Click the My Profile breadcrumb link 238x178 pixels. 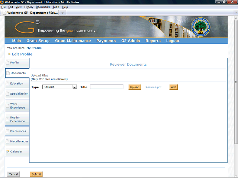[34, 48]
